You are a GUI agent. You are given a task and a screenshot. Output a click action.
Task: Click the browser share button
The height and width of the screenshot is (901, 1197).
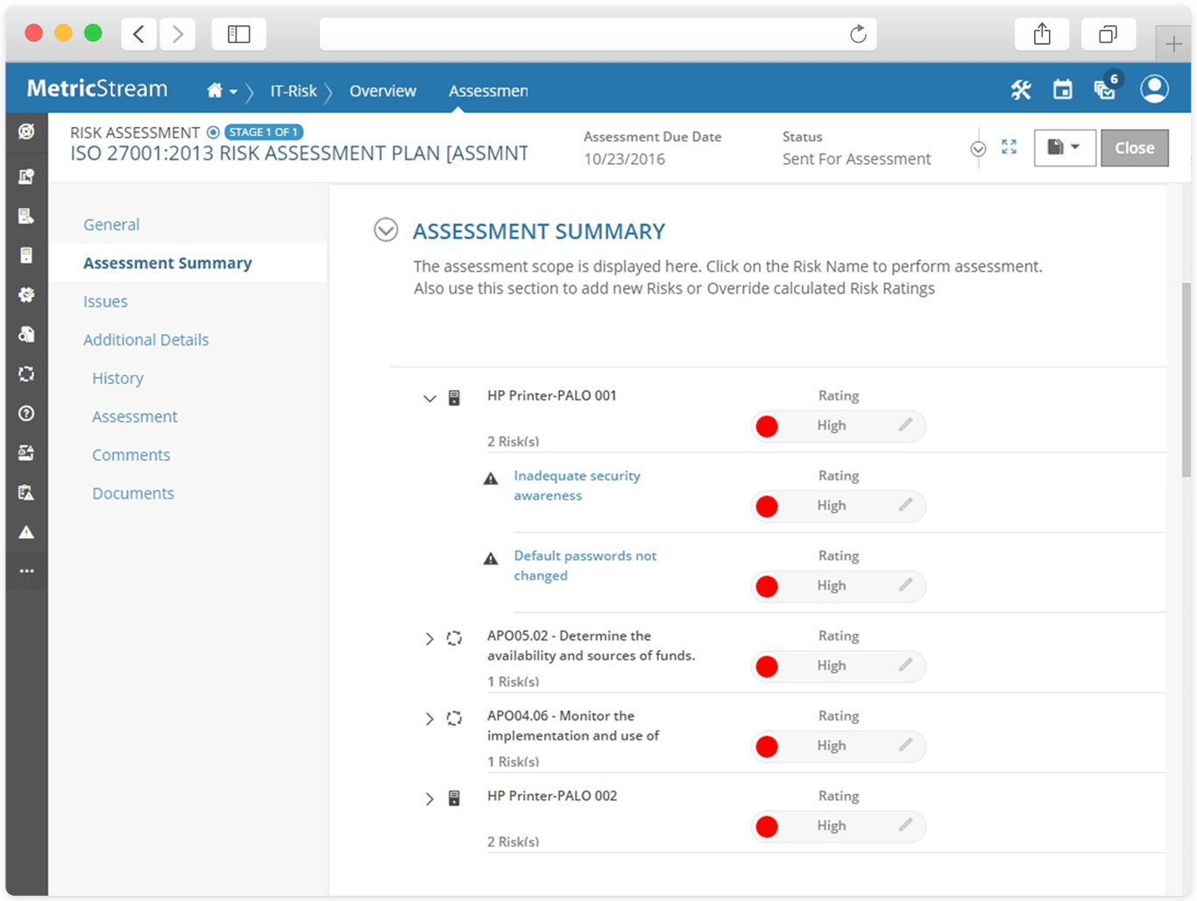point(1042,34)
